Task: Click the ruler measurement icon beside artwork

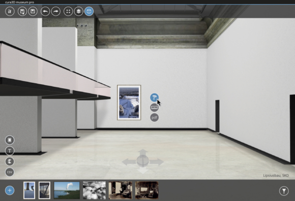Action: 154,108
